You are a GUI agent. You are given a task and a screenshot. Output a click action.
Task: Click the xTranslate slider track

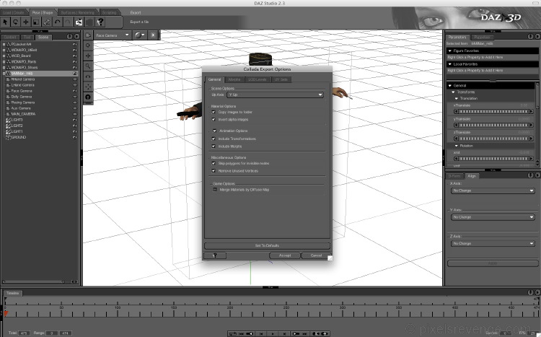click(x=493, y=112)
